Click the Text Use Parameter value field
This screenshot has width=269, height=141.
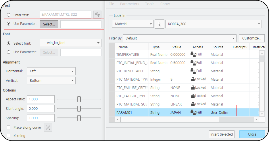(81, 24)
